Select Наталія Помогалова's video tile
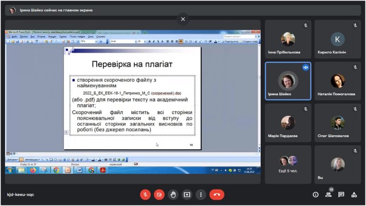366x206 pixels. pos(337,81)
